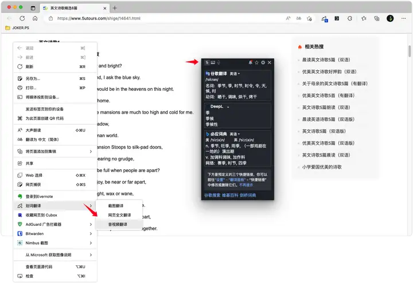Choose 为此页面创建 QR 代码

tap(55, 118)
